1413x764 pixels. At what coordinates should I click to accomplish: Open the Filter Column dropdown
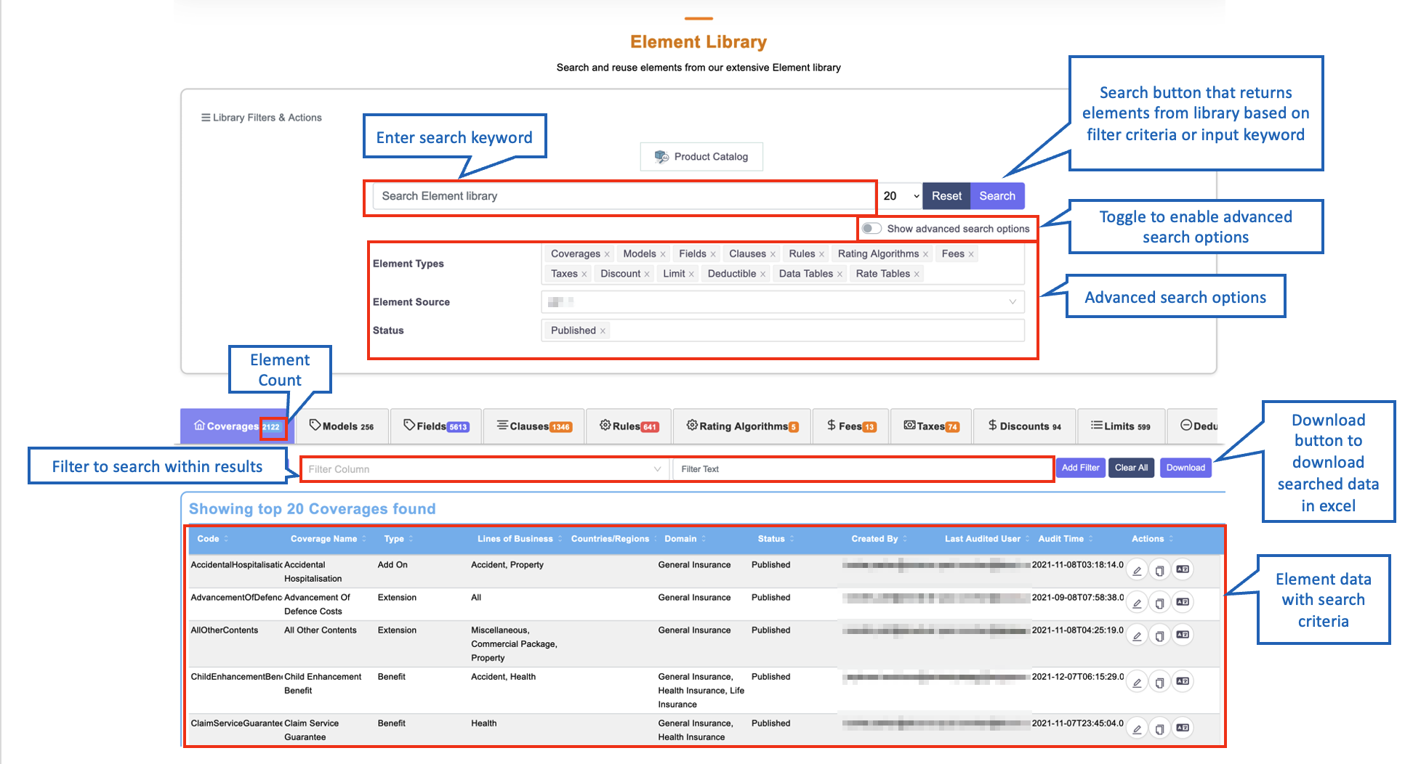point(485,469)
